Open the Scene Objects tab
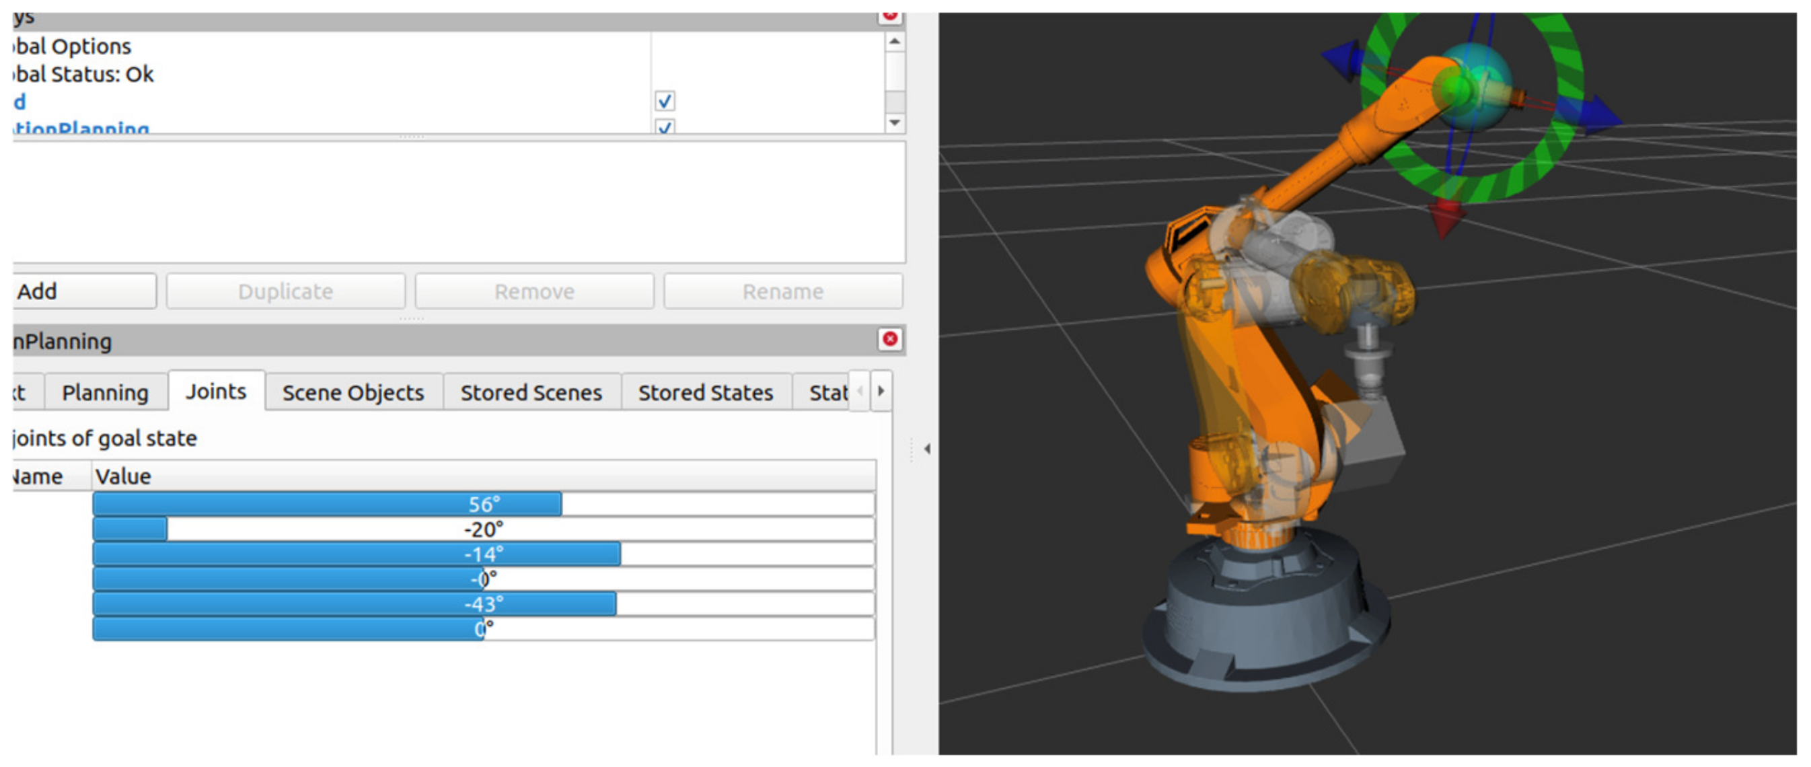Viewport: 1811px width, 767px height. click(353, 392)
